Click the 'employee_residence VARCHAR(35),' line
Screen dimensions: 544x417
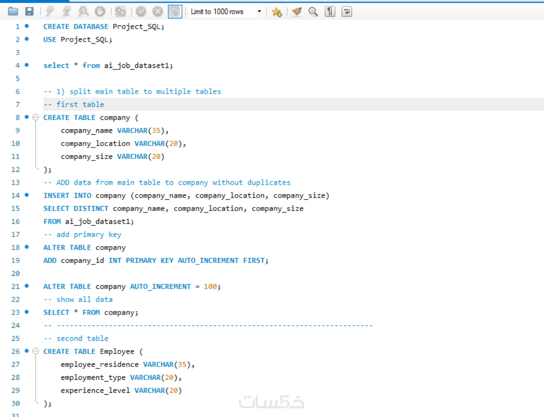click(x=127, y=365)
